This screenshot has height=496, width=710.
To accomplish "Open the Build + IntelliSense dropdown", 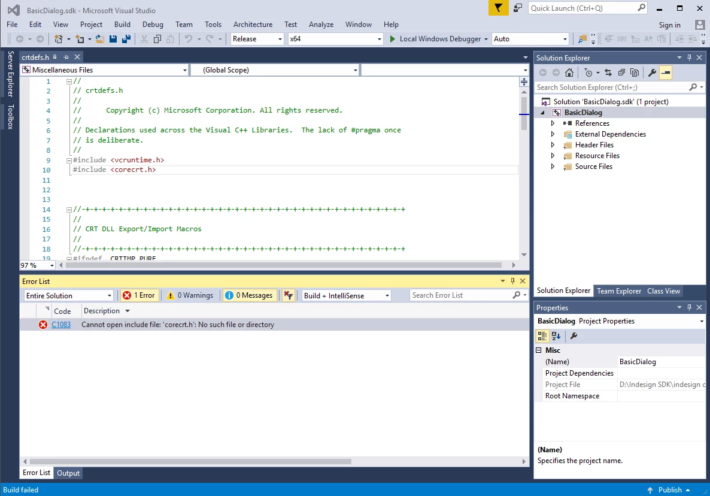I will tap(346, 295).
